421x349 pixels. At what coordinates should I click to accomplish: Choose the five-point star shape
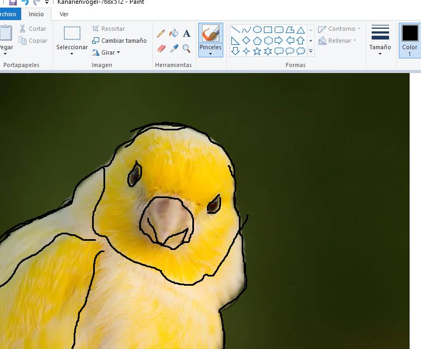pos(257,51)
